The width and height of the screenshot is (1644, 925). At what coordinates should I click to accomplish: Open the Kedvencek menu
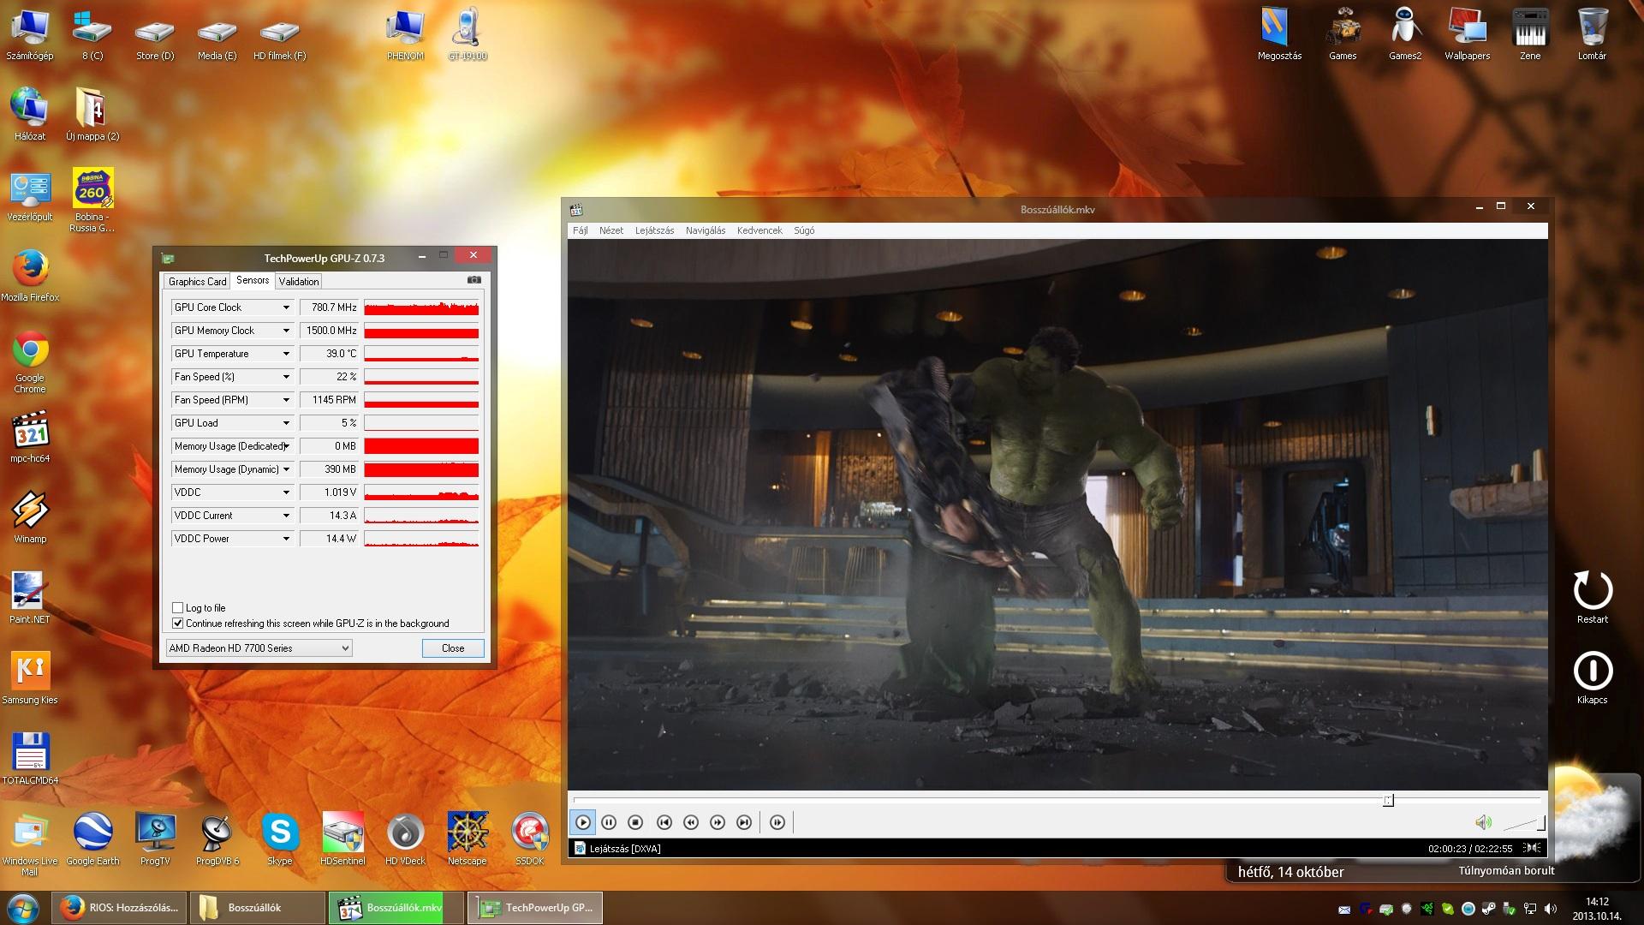pos(759,230)
